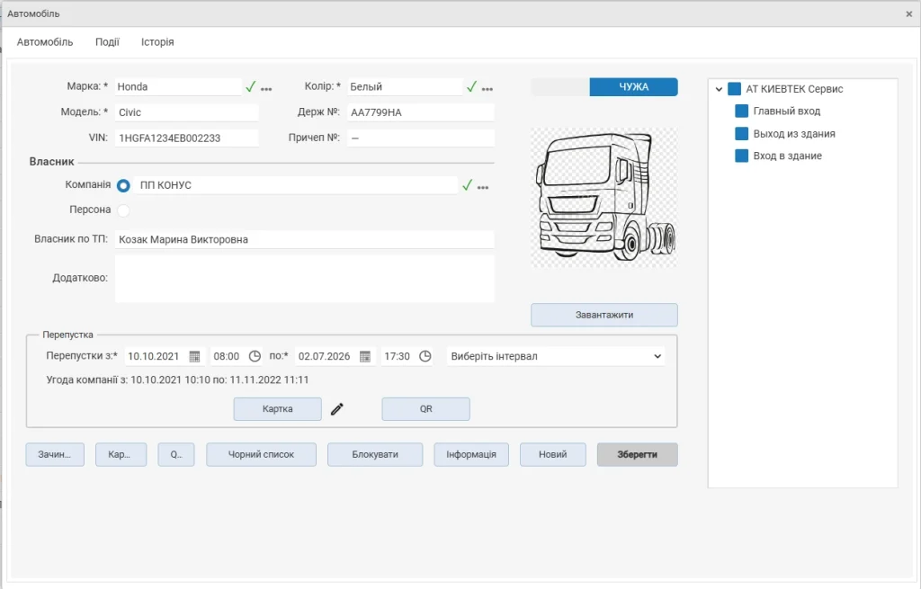Viewport: 921px width, 589px height.
Task: Open the clock picker next to 08:00
Action: pyautogui.click(x=255, y=356)
